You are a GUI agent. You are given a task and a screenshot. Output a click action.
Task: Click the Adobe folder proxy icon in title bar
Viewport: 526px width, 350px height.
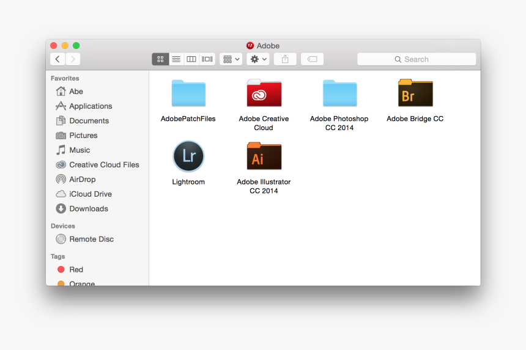(250, 46)
